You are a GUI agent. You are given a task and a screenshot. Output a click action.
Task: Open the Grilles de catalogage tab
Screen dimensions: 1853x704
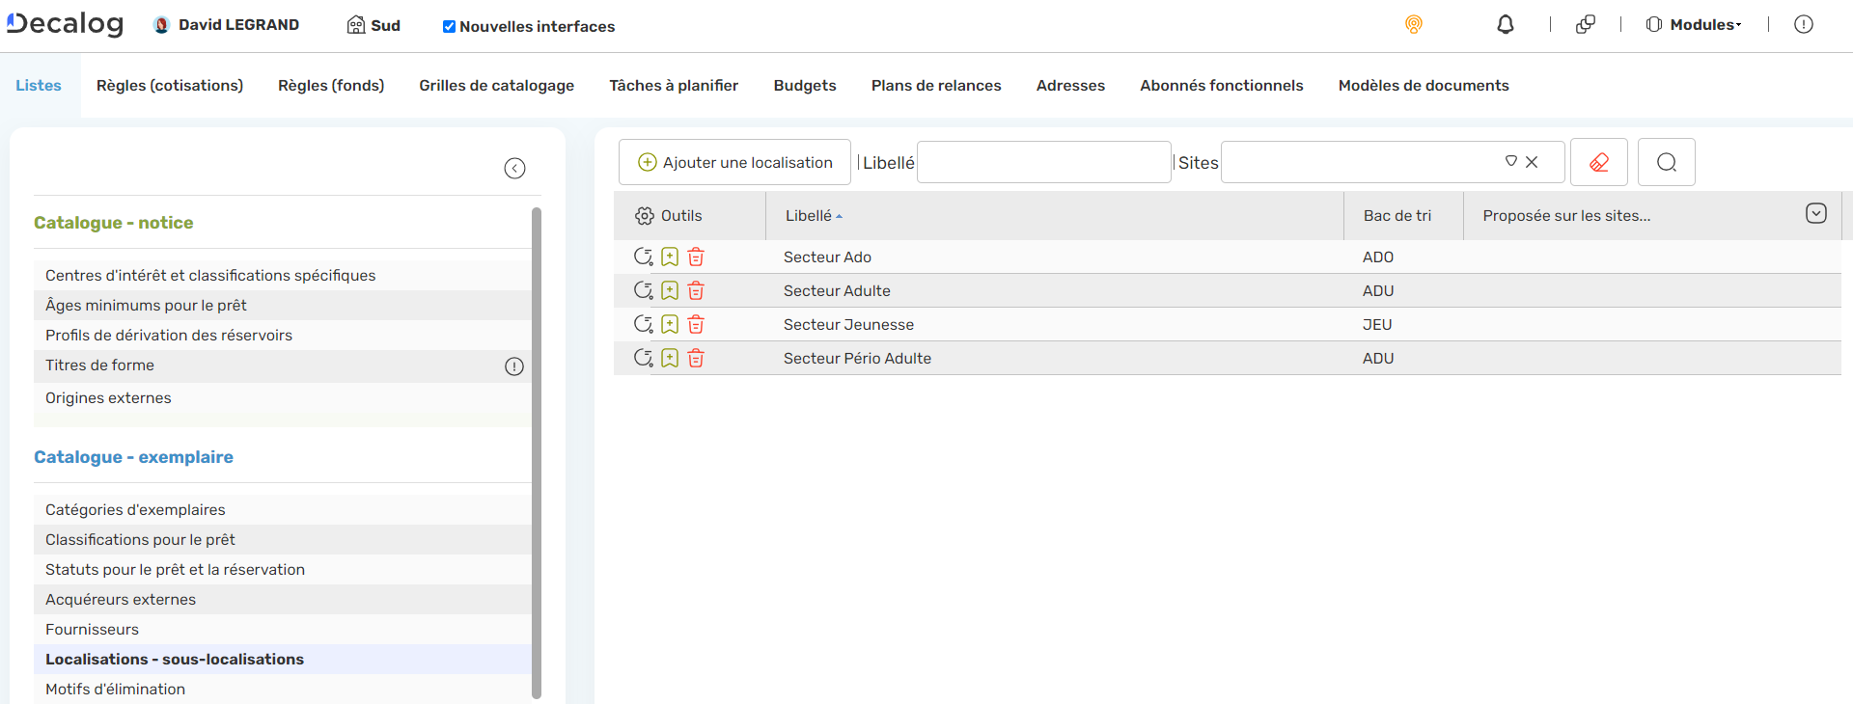point(496,86)
